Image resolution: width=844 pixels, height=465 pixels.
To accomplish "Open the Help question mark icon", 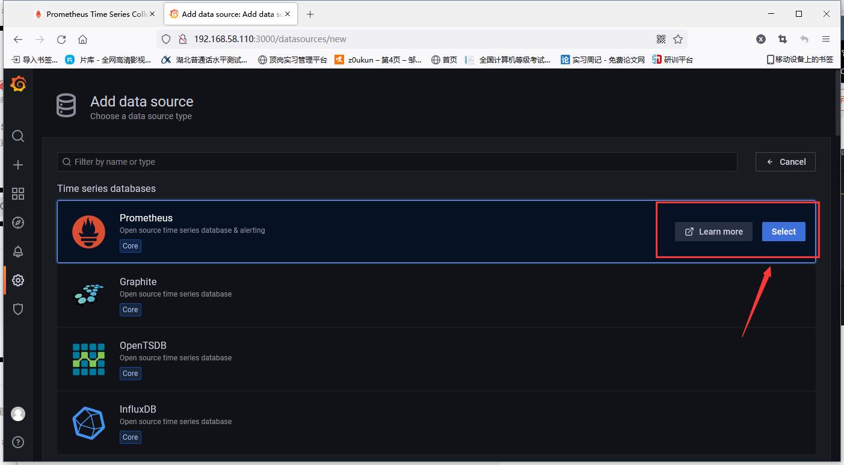I will 18,443.
